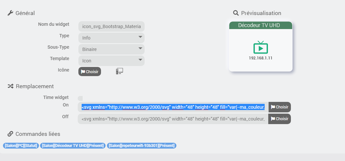Open the [Salon][PC][Statut] linked command
Screen dimensions: 345x161
click(x=21, y=145)
